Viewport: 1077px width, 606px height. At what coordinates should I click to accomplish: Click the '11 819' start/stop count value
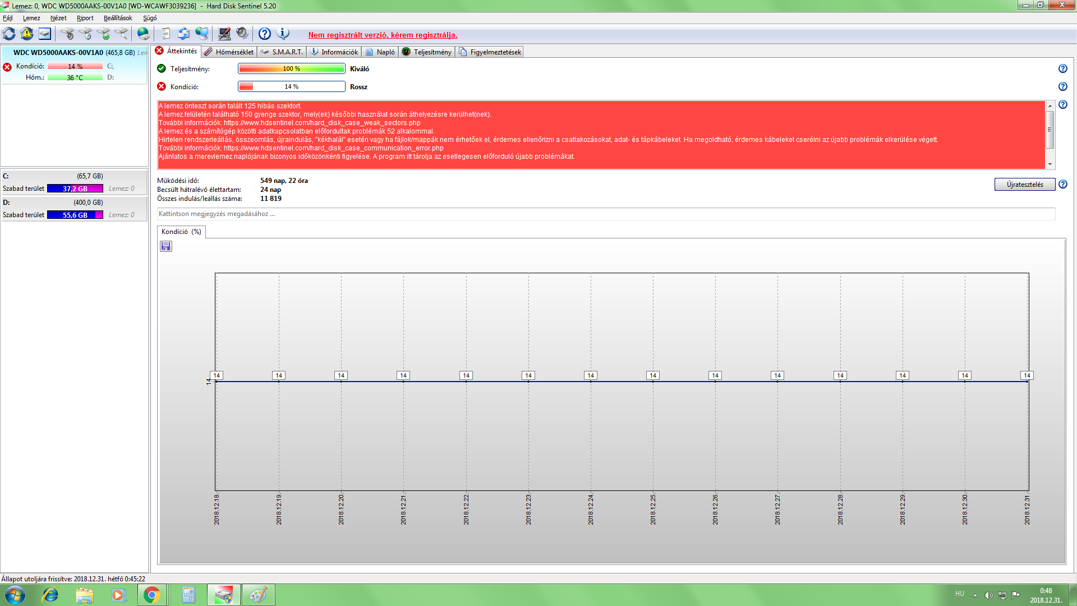coord(271,199)
